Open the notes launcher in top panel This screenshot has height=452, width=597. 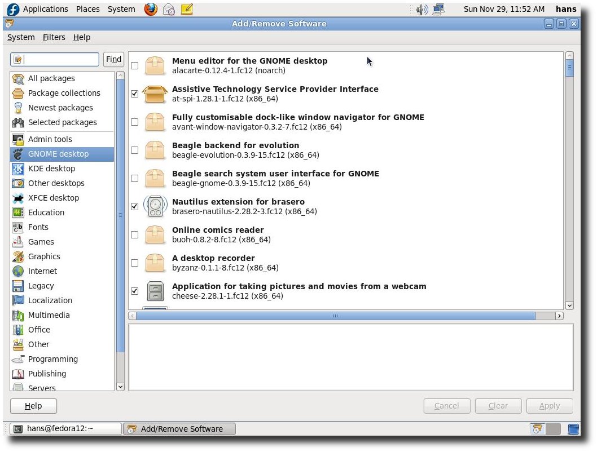pyautogui.click(x=187, y=9)
